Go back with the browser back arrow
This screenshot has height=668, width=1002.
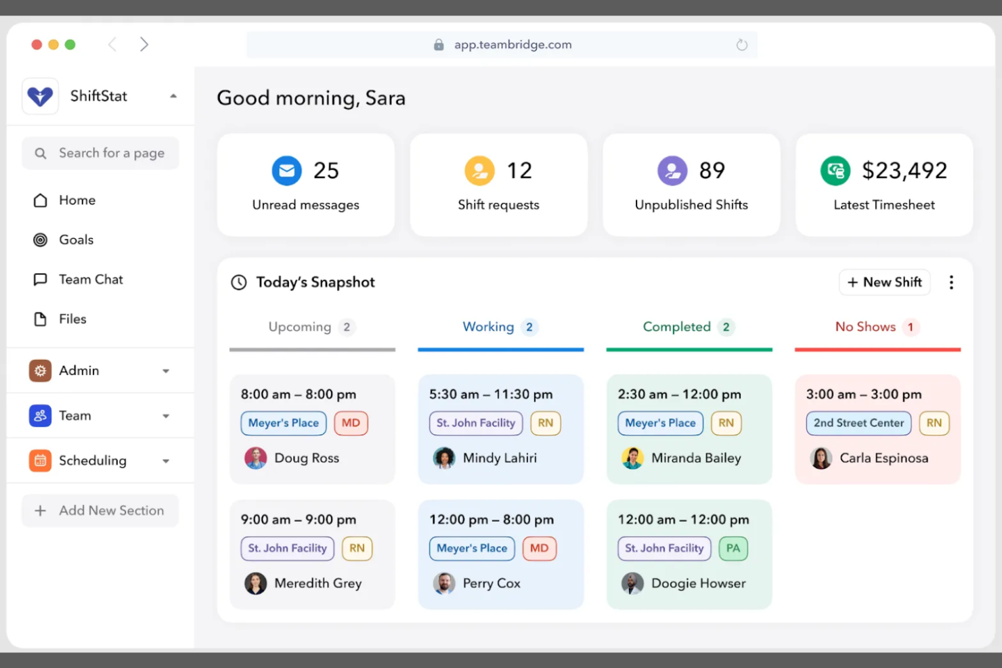112,45
